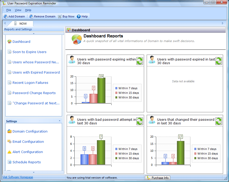Open Users with Expired Password report
229x182 pixels.
(x=36, y=72)
